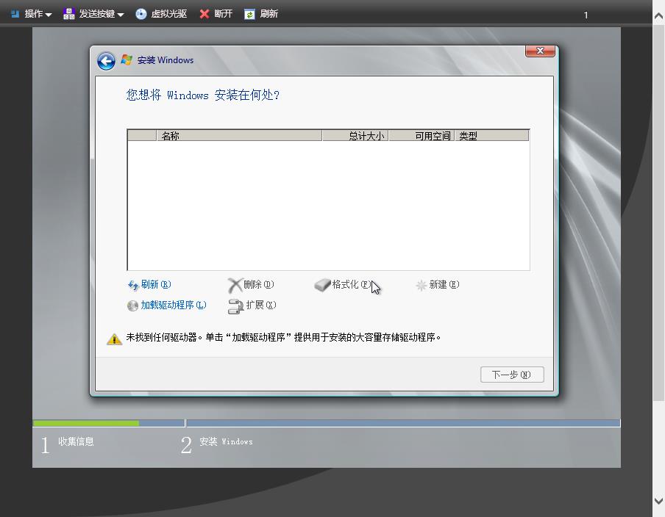Click the 总计大小 column header

point(355,136)
